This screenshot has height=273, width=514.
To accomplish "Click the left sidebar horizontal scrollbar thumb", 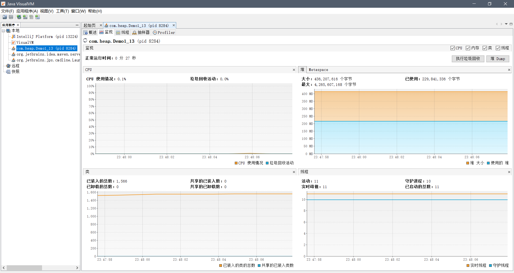I will [x=24, y=268].
